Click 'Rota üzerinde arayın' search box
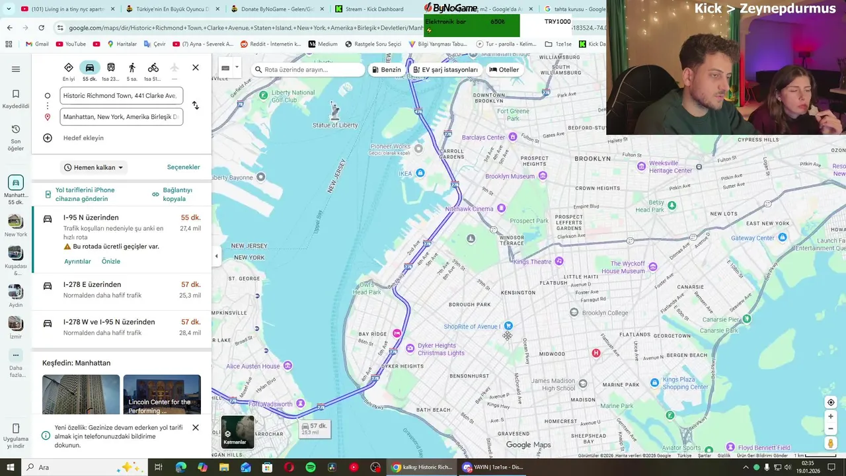 [x=307, y=69]
